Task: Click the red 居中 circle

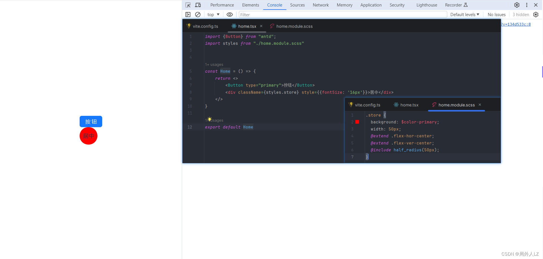Action: click(x=89, y=136)
